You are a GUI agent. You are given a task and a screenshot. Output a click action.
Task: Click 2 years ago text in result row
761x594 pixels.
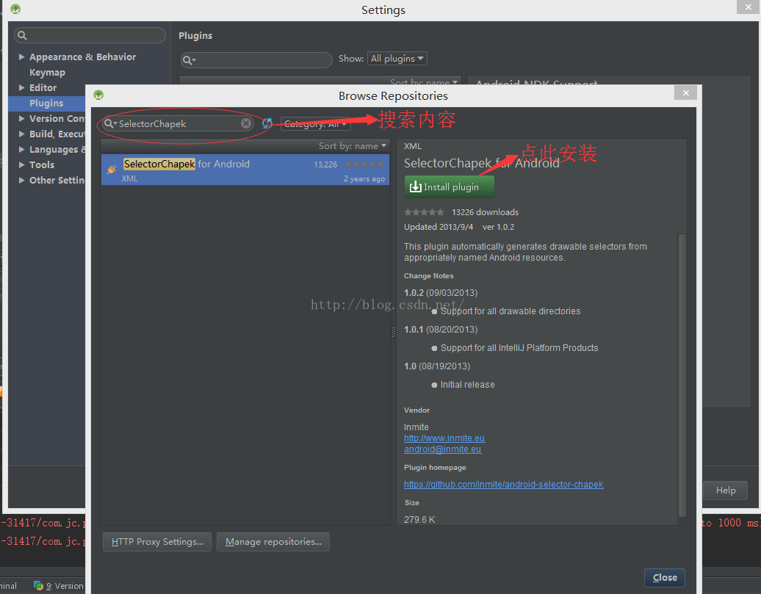[x=364, y=178]
